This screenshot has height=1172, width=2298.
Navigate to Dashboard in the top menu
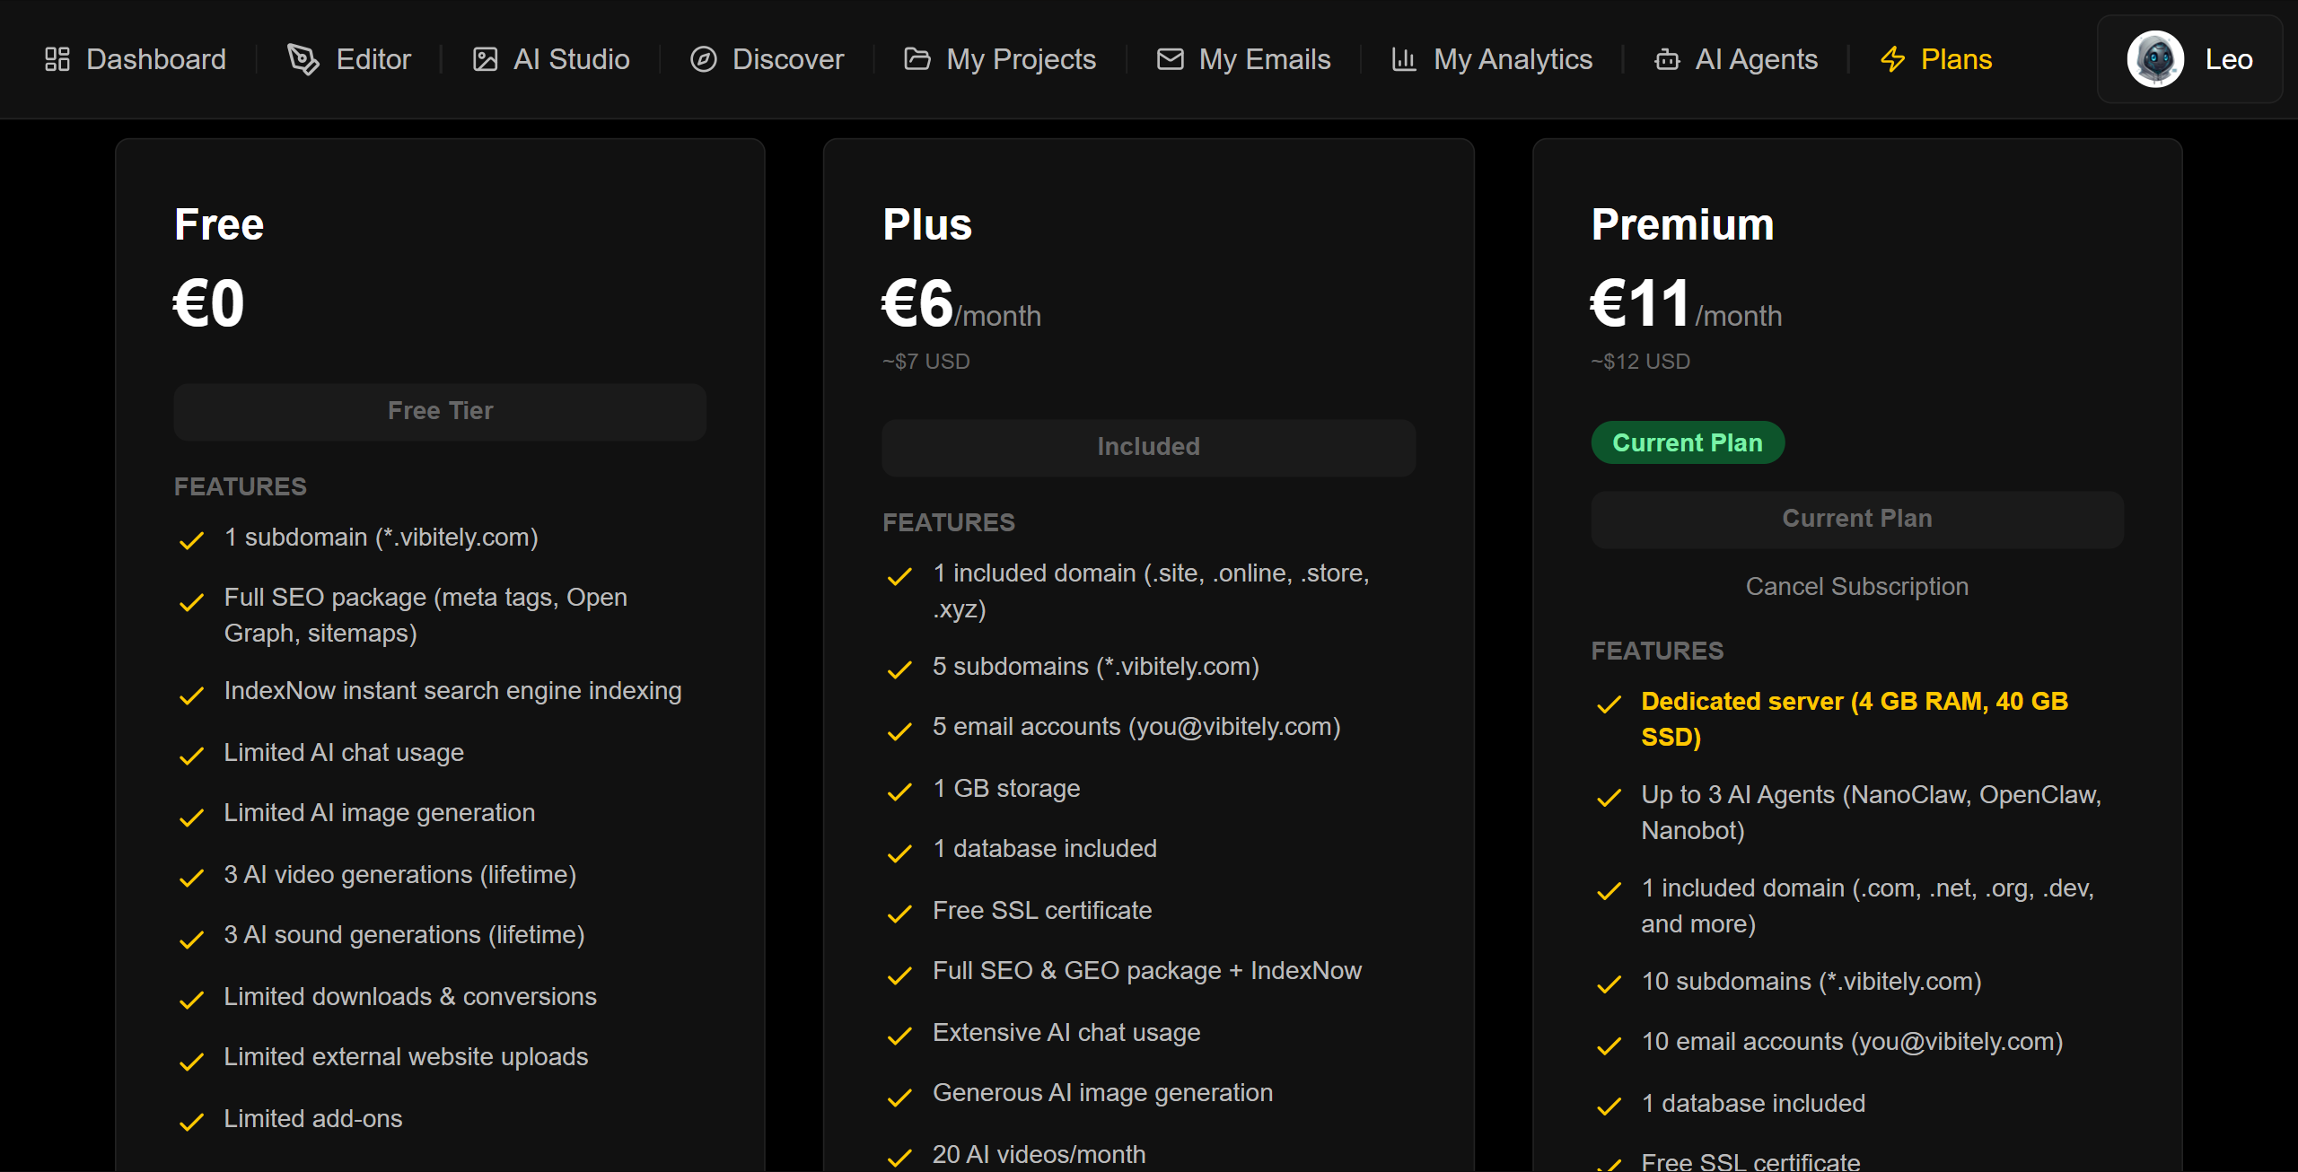pos(156,58)
